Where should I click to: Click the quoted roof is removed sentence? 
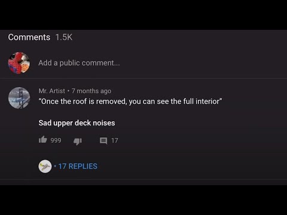coord(130,102)
